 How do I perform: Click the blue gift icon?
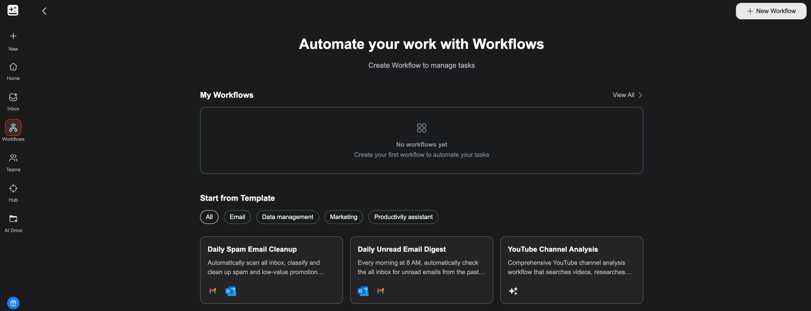click(13, 303)
